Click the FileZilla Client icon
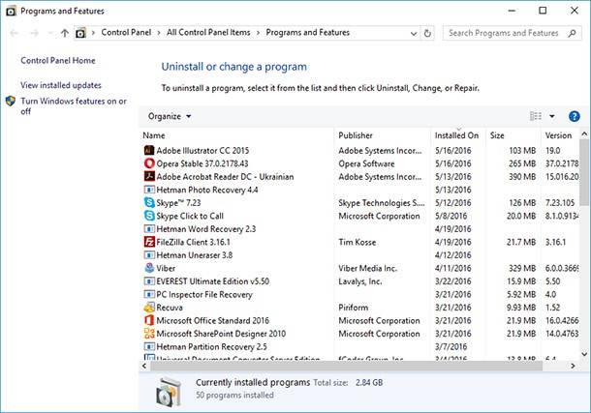This screenshot has width=591, height=413. [x=149, y=242]
